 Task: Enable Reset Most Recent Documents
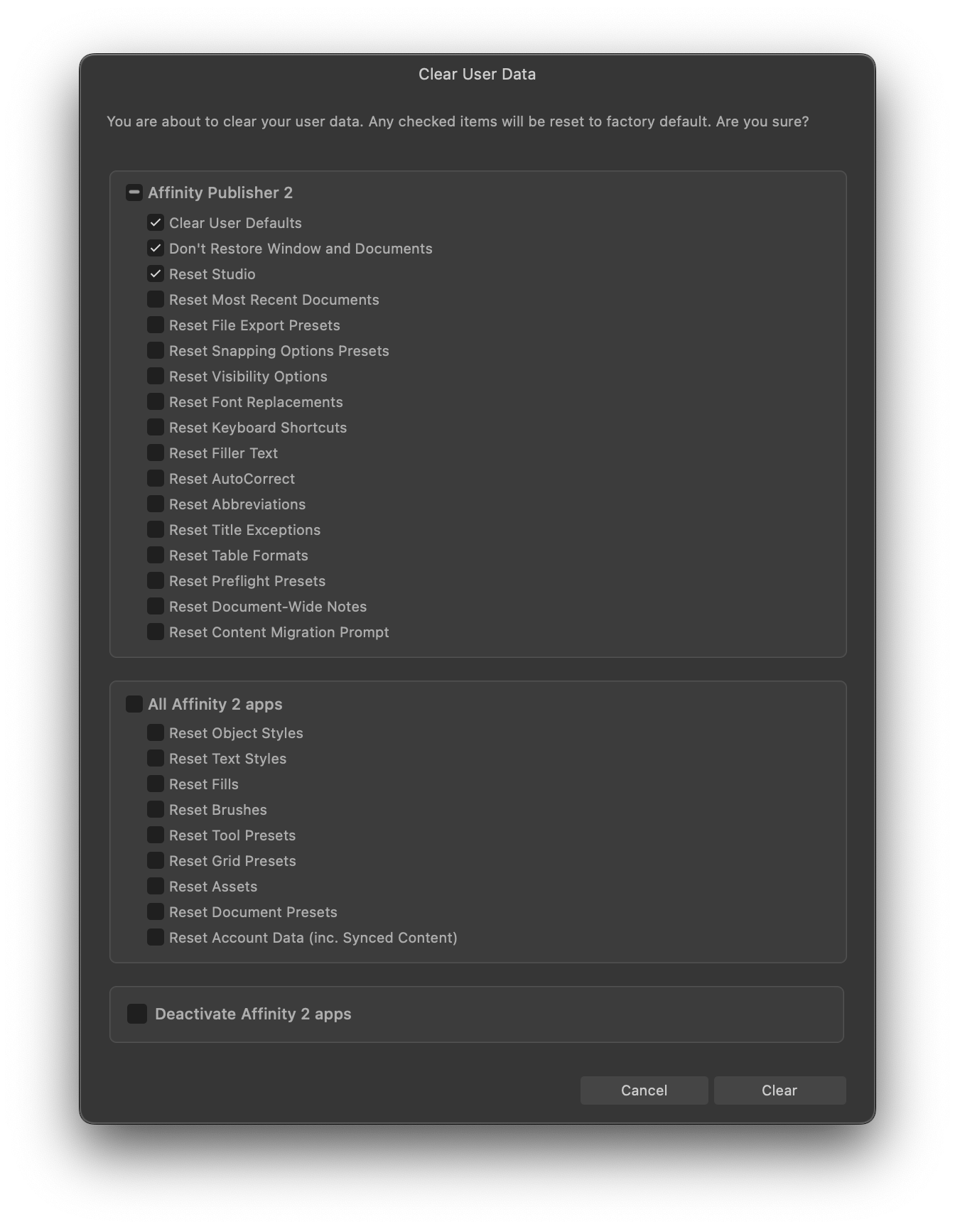(x=156, y=300)
